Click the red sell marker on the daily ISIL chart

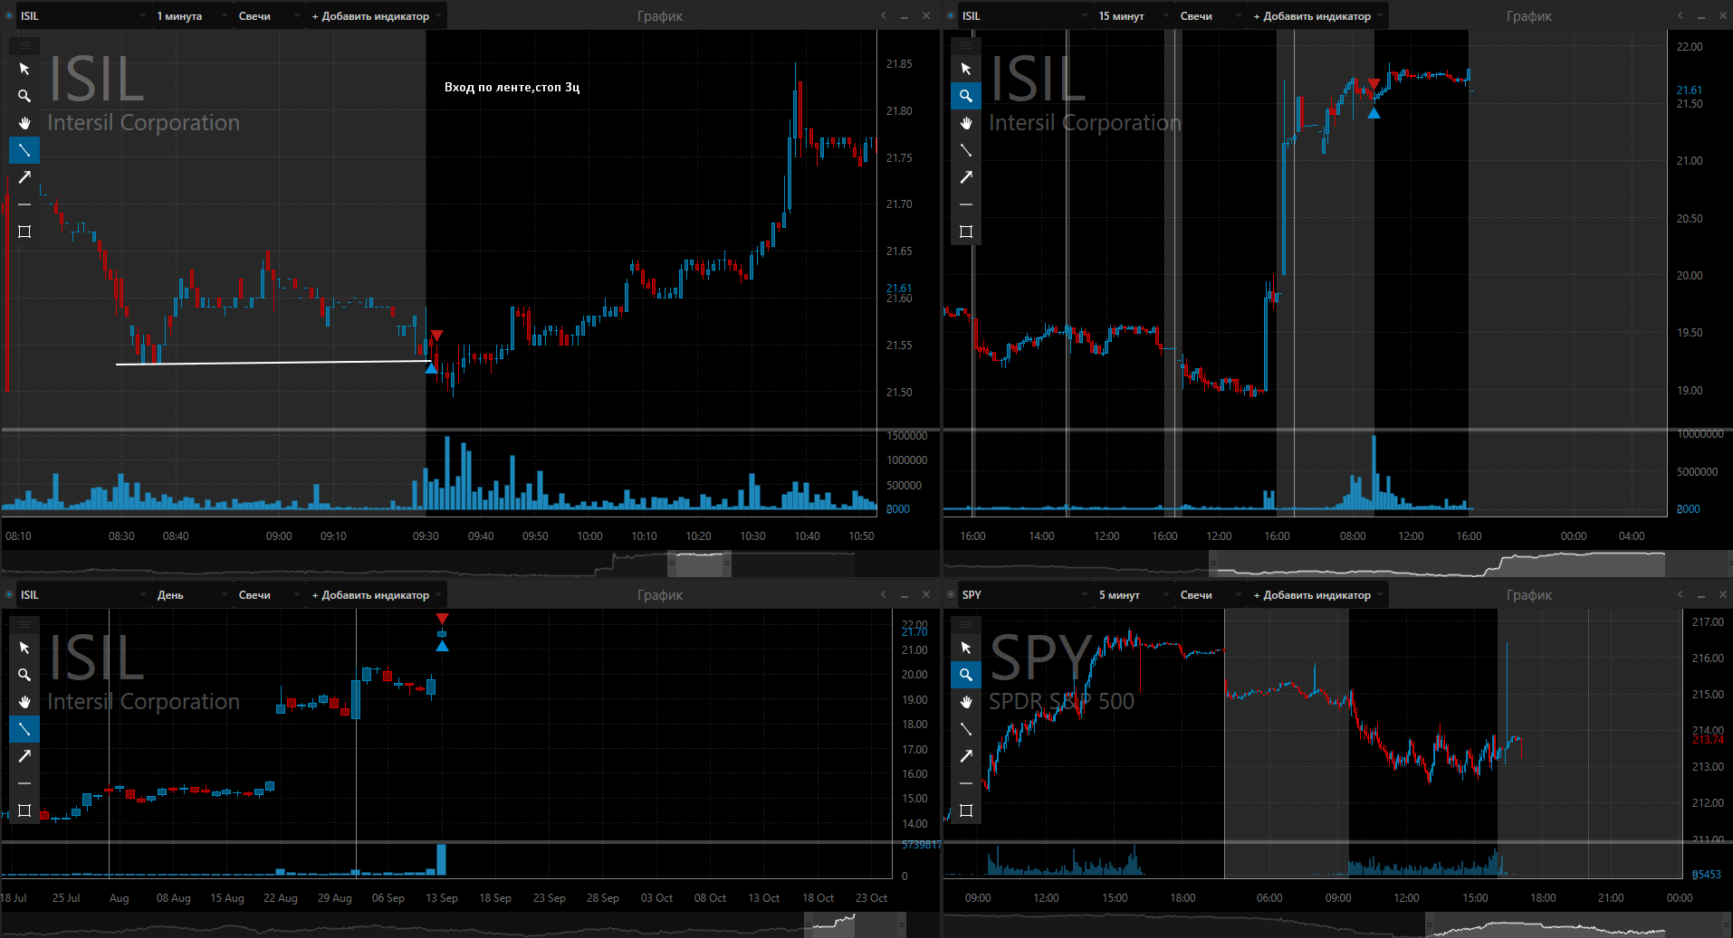(442, 619)
